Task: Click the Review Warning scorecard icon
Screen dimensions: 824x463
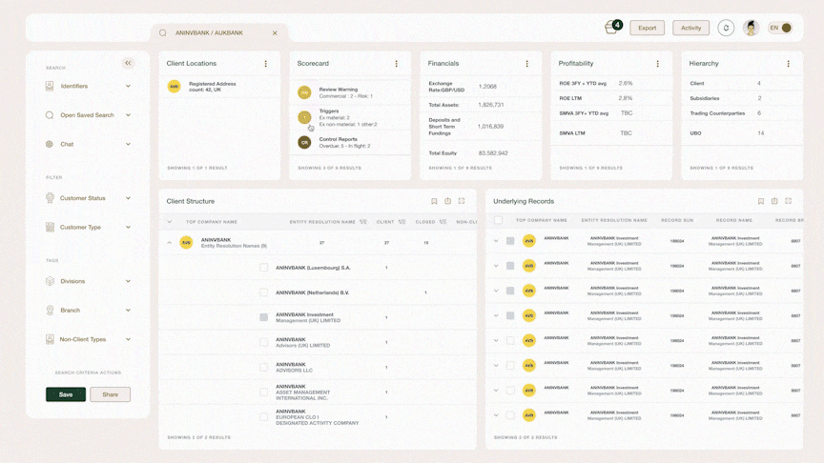Action: [x=304, y=92]
